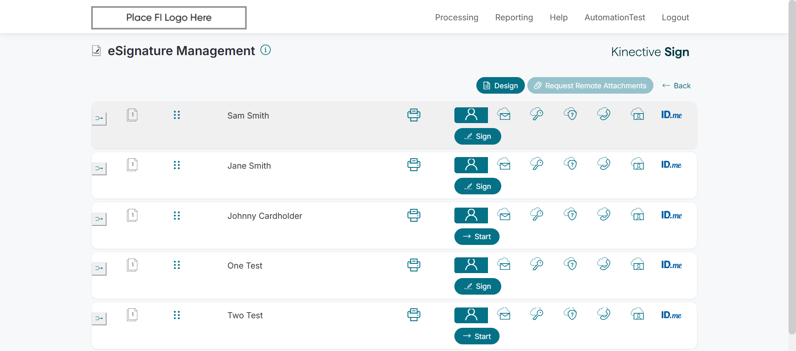
Task: Select cloud photo ID option for Two Test
Action: coord(638,314)
